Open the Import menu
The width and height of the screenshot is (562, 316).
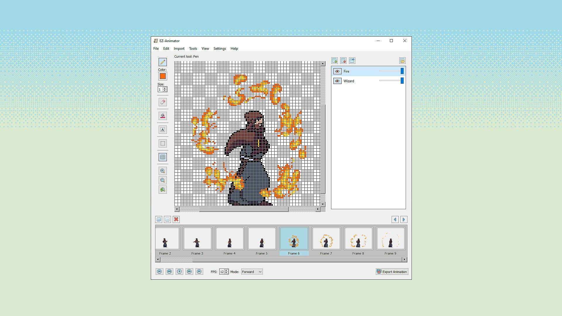179,49
